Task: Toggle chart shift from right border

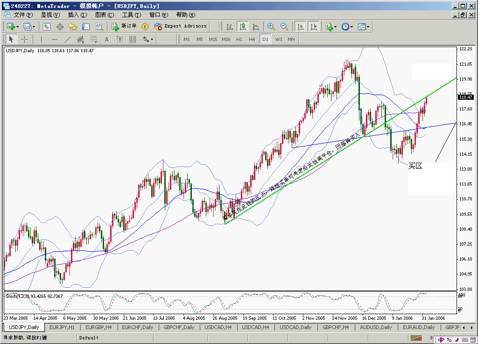Action: (314, 27)
